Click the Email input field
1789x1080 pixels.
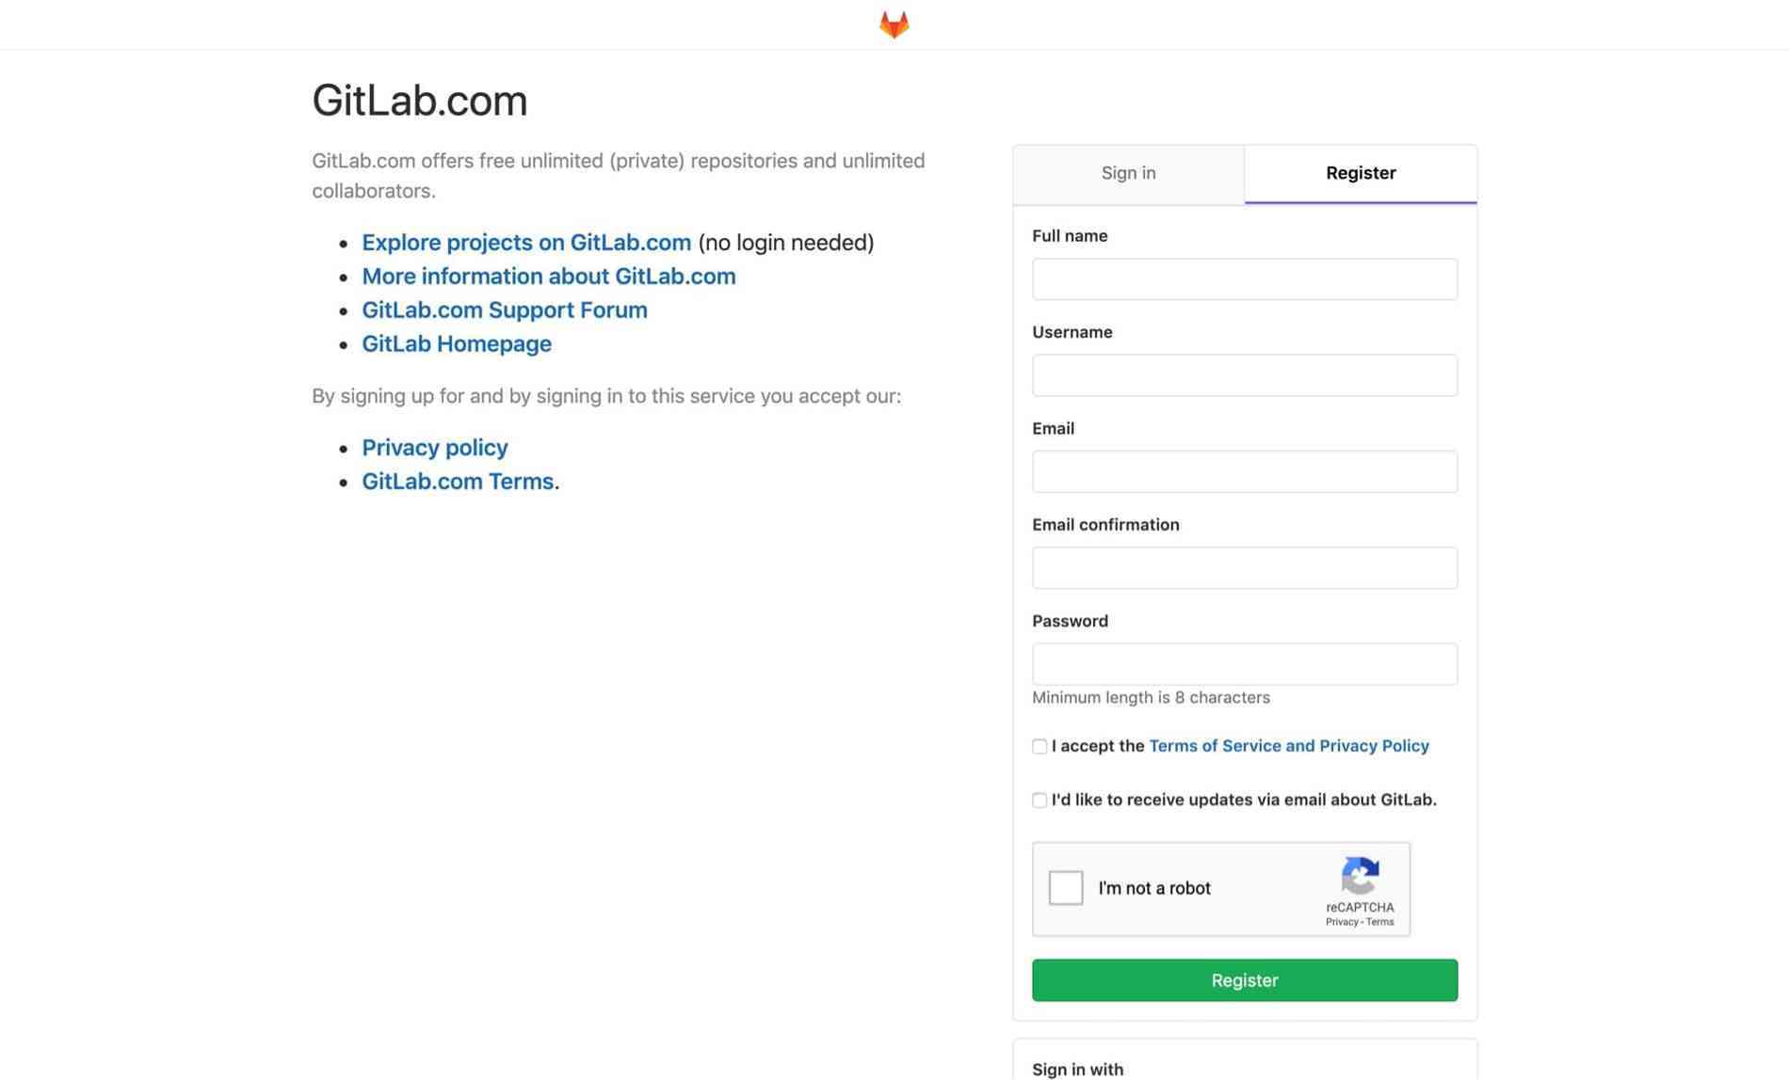1244,471
